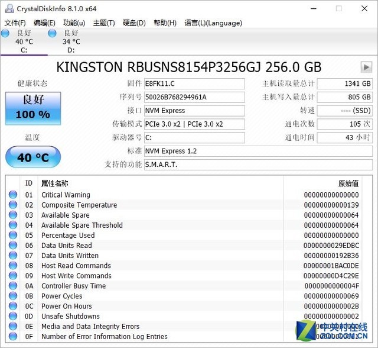
Task: Click the firmware field E8FK11.C
Action: pos(194,83)
